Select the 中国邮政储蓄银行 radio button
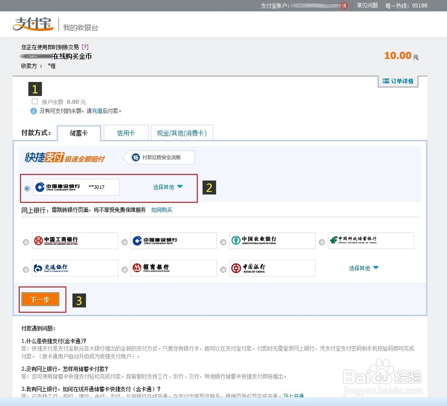Viewport: 447px width, 406px height. click(322, 242)
